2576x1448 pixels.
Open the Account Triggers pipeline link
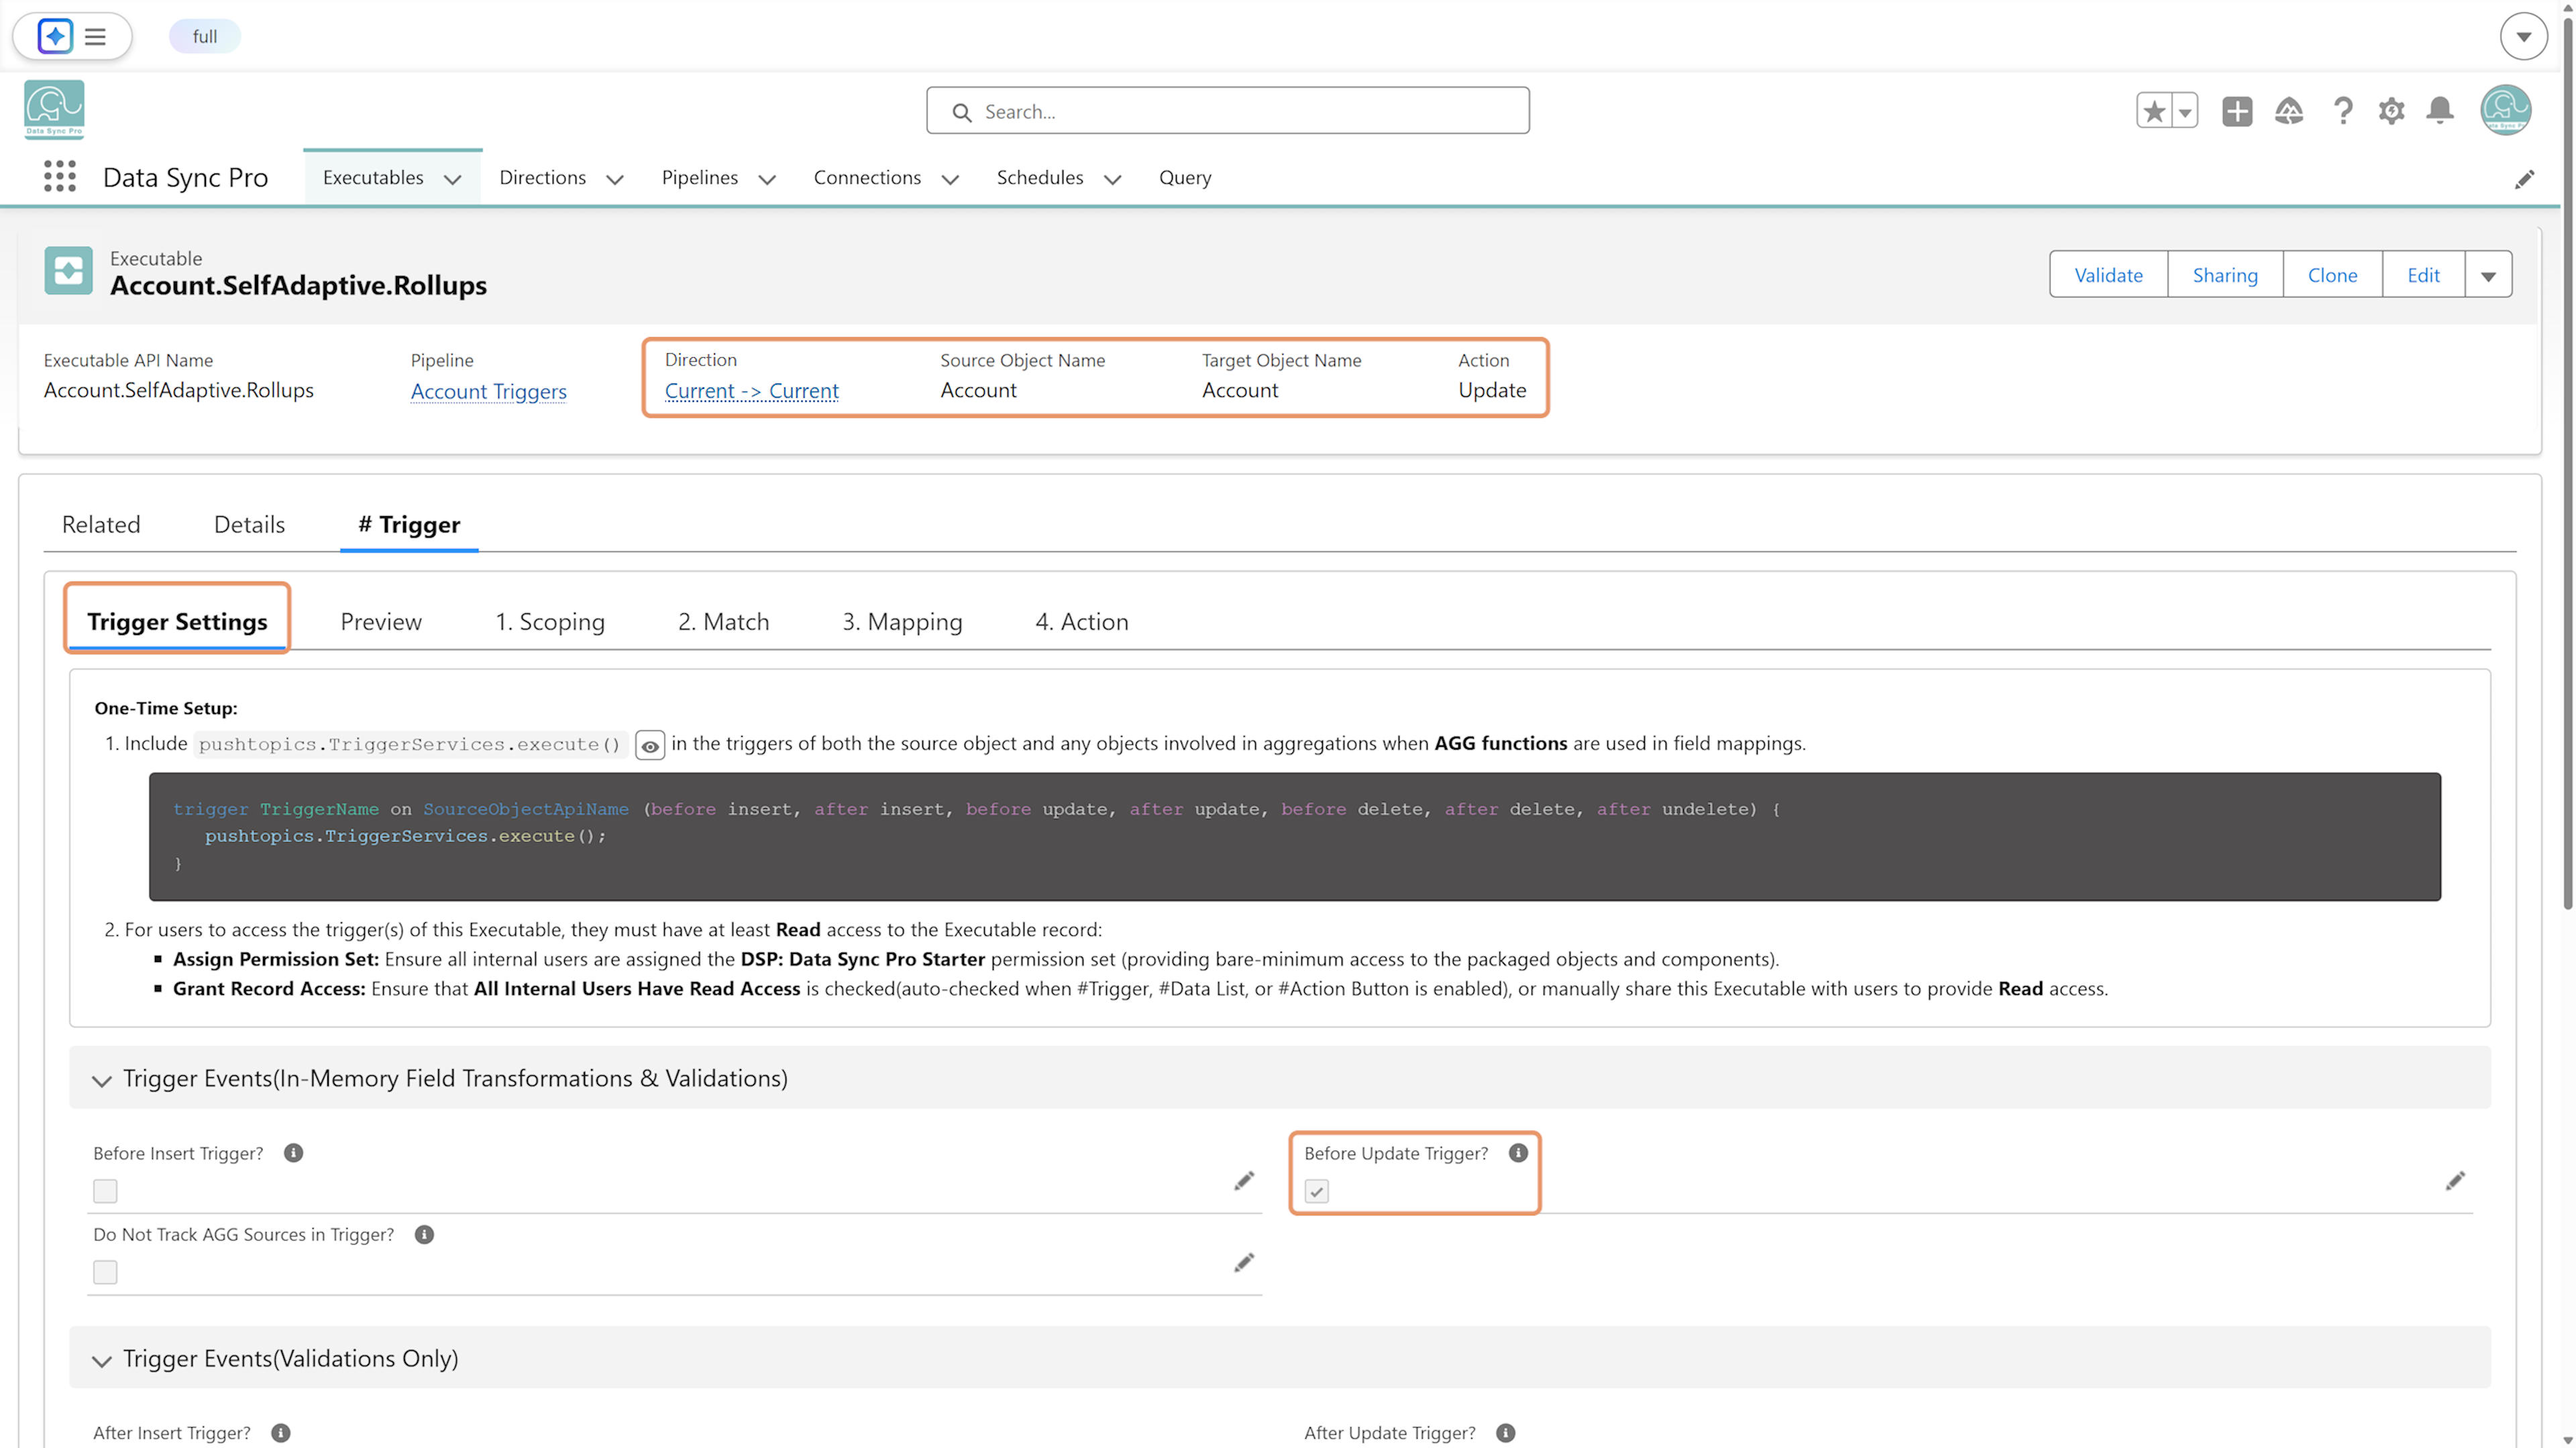488,391
